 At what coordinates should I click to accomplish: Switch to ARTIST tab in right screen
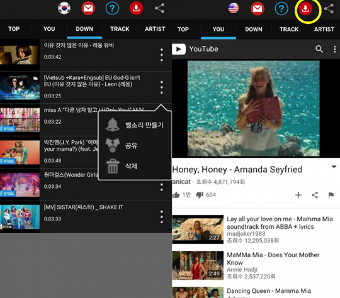tap(324, 30)
